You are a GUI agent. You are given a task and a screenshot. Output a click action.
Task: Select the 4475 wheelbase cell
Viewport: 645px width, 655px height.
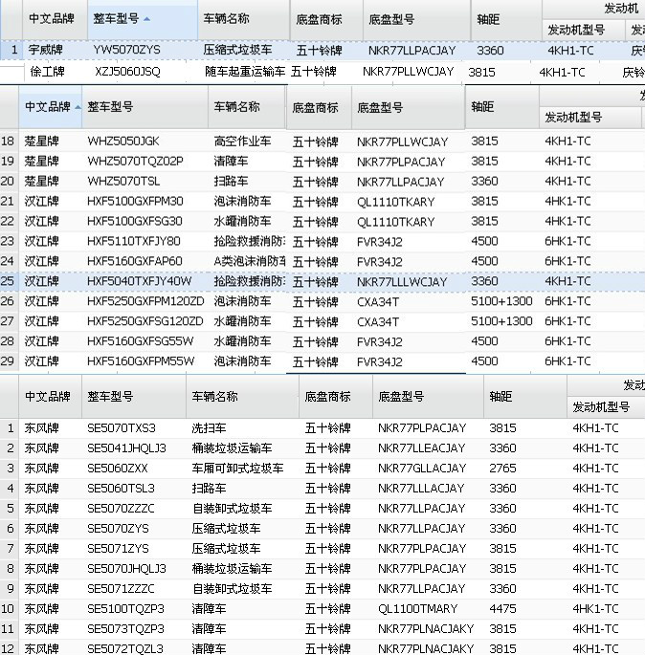(502, 608)
